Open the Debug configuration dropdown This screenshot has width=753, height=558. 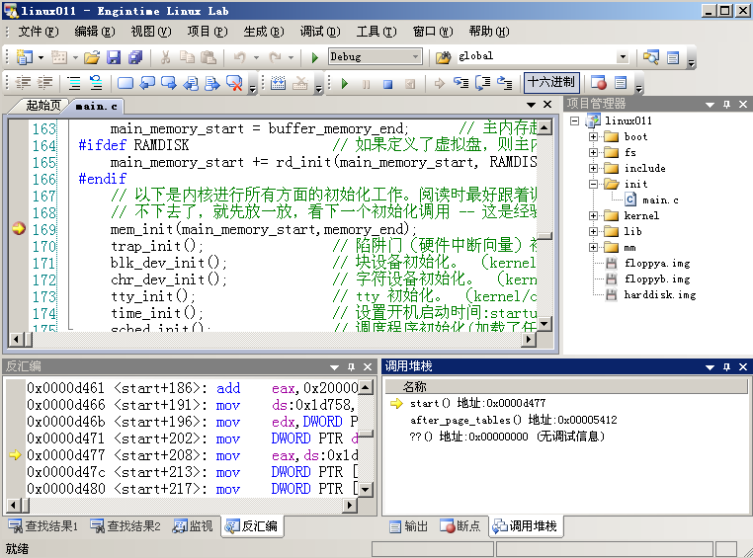point(415,57)
